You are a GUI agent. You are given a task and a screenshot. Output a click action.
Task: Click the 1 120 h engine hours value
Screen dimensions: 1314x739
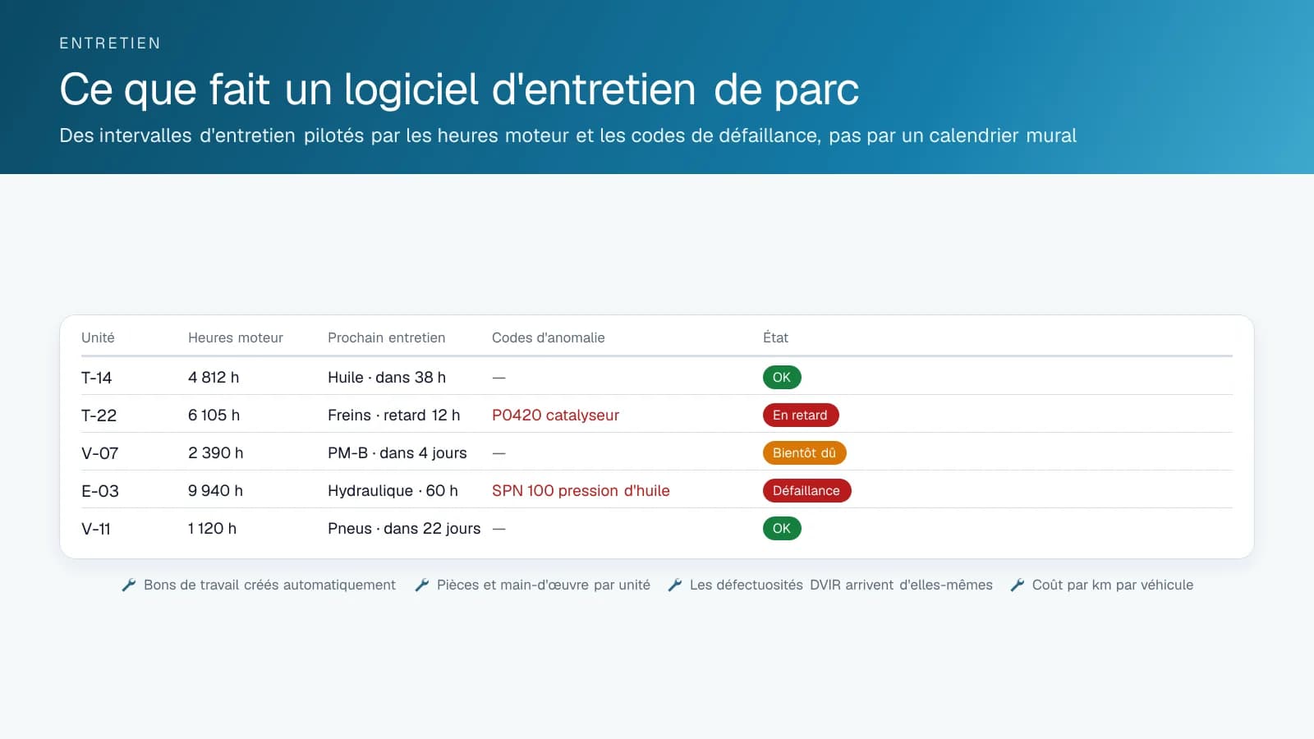coord(213,529)
